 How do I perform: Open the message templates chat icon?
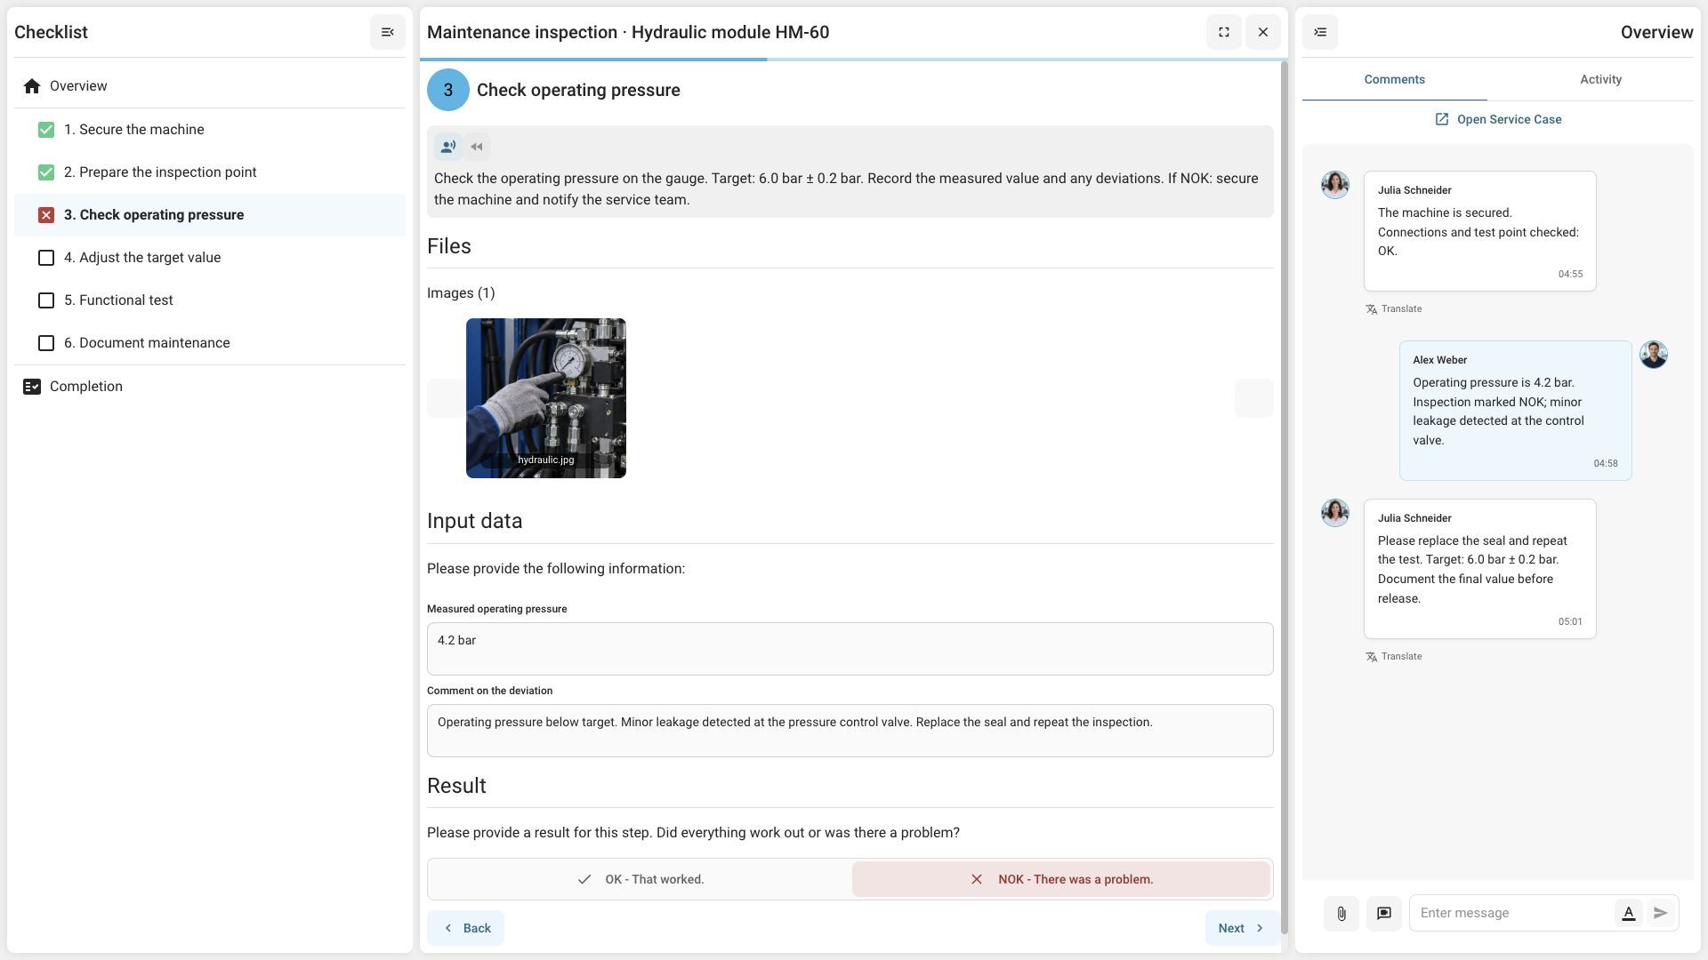point(1384,913)
